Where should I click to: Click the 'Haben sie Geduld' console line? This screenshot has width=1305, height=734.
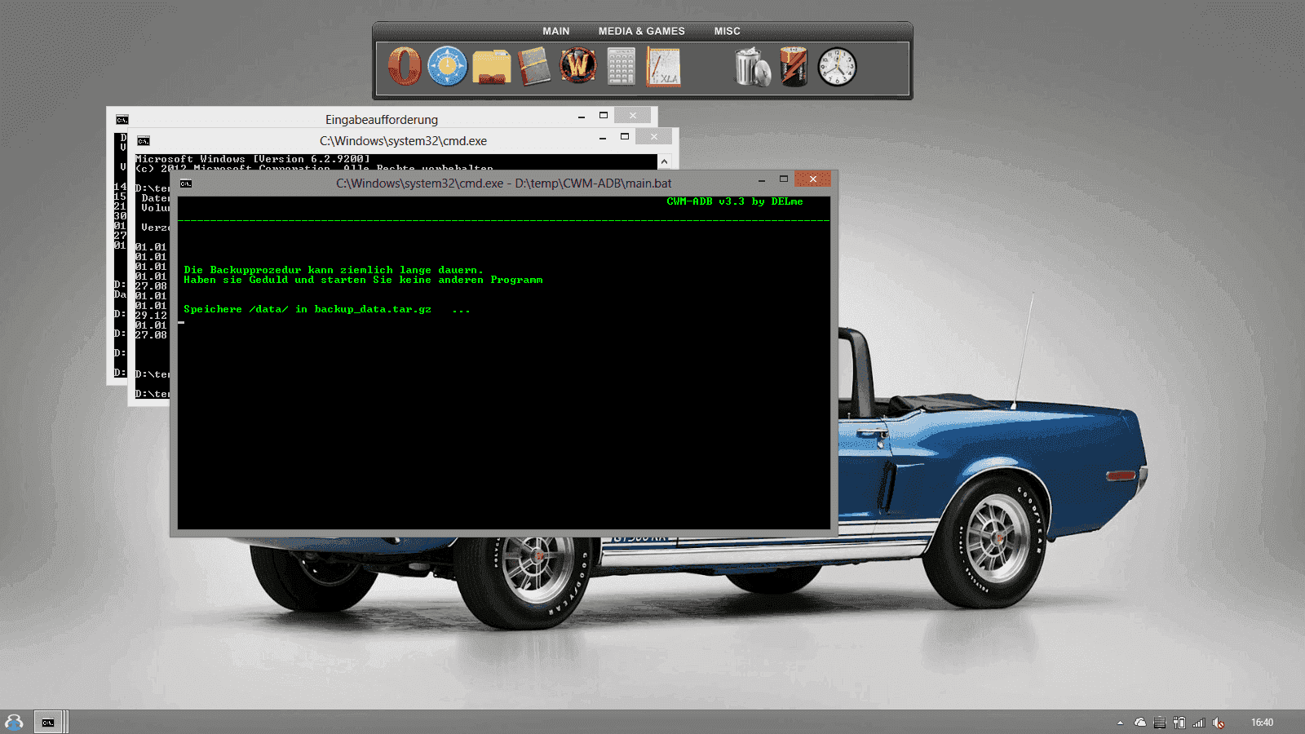tap(363, 280)
